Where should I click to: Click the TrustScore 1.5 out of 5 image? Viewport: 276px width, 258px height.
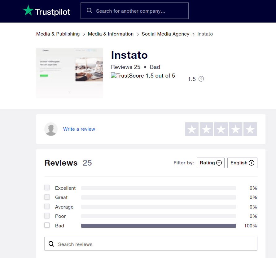[143, 75]
